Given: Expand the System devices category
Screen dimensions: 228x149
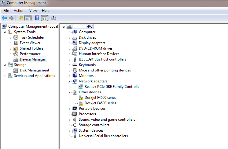Looking at the screenshot, I should [69, 131].
